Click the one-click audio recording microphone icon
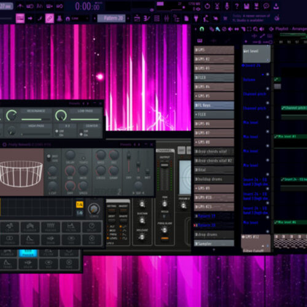The image size is (307, 307). [x=227, y=6]
